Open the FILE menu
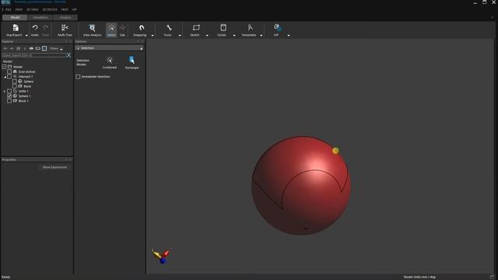 [x=9, y=9]
